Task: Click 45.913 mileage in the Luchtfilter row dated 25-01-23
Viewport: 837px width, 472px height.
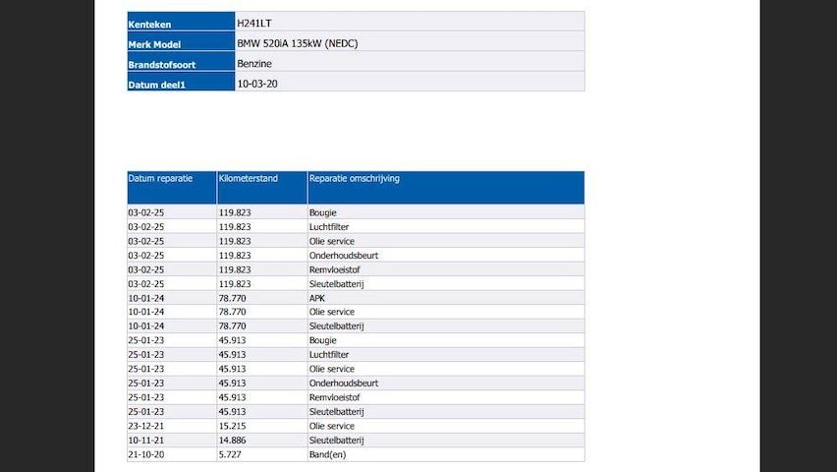Action: click(232, 355)
